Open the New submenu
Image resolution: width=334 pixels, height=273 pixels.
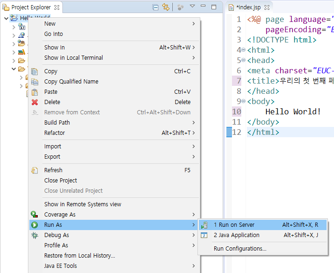tap(114, 24)
